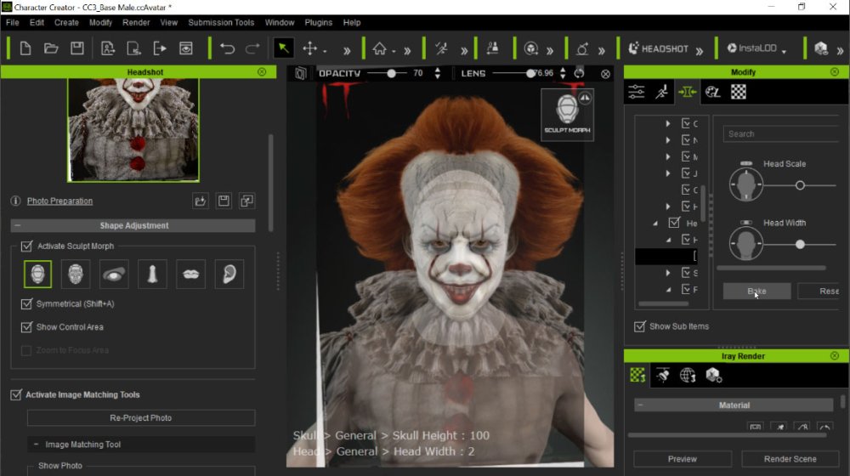The width and height of the screenshot is (850, 476).
Task: Click the Iray Render globe icon
Action: [688, 375]
